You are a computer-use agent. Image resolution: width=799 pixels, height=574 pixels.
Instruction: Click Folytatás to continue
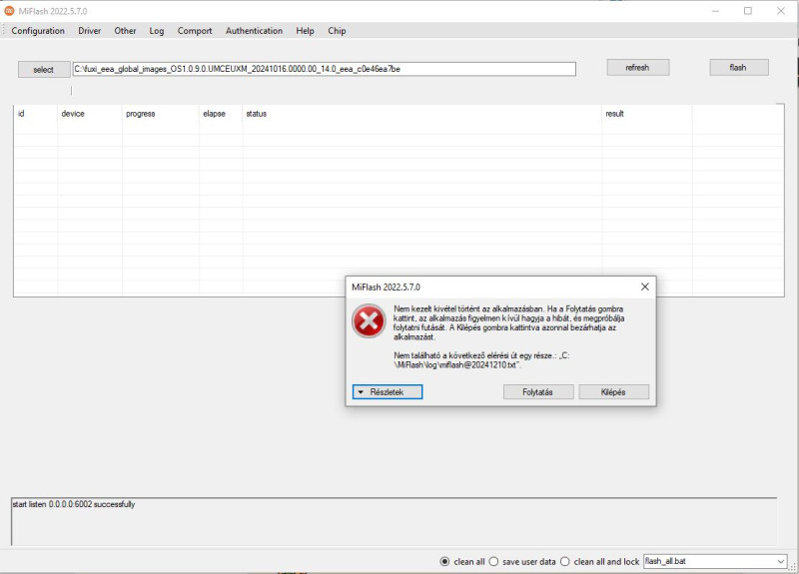[x=538, y=391]
